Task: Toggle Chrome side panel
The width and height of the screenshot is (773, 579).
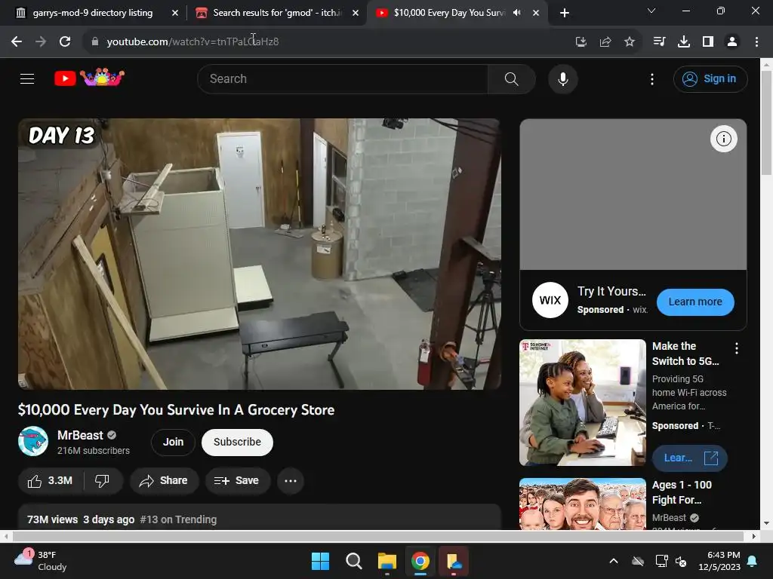Action: coord(708,42)
